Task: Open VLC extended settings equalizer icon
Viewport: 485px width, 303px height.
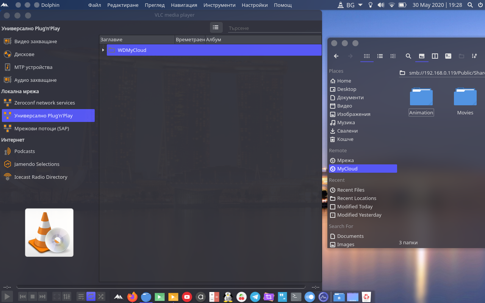Action: (x=66, y=297)
